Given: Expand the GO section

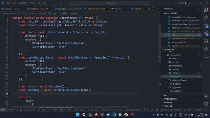Looking at the screenshot, I should tap(181, 95).
